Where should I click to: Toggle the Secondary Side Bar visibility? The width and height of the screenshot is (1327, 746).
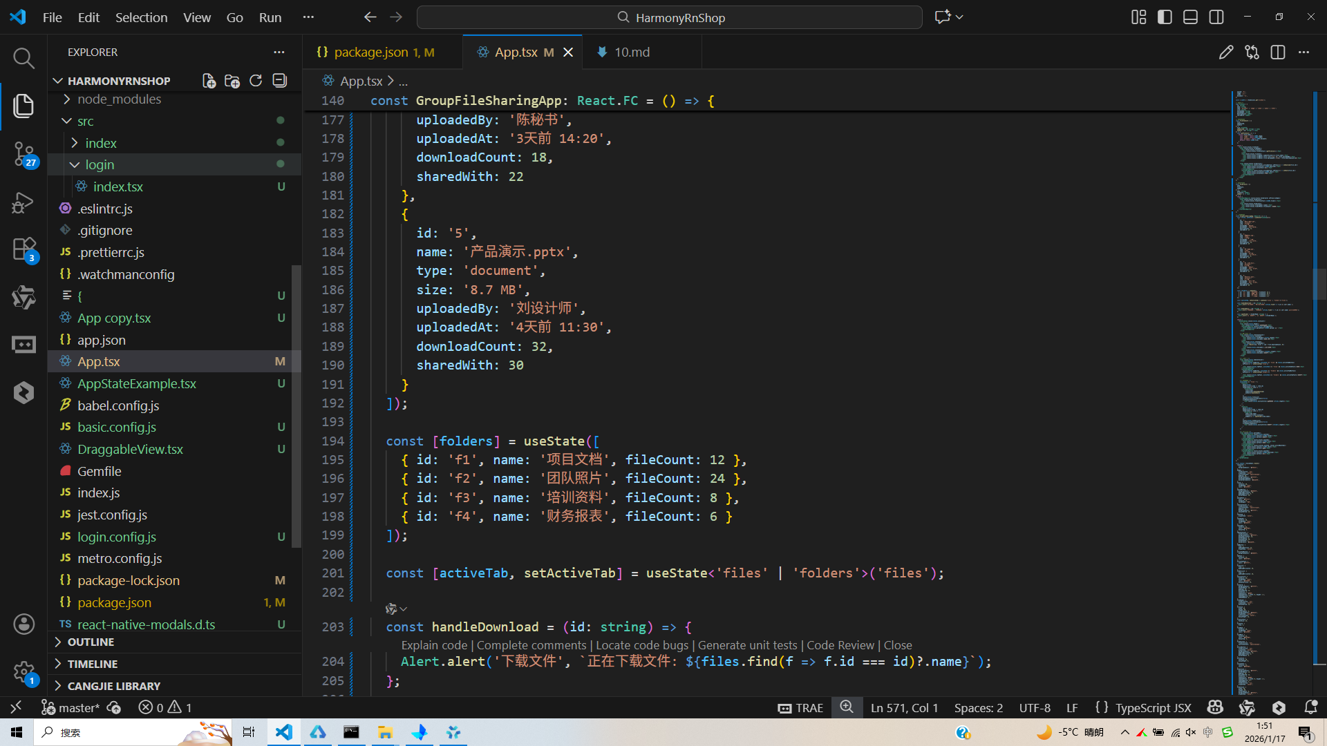(x=1216, y=17)
